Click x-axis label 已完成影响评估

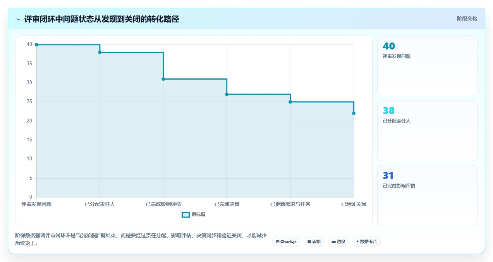click(x=163, y=204)
